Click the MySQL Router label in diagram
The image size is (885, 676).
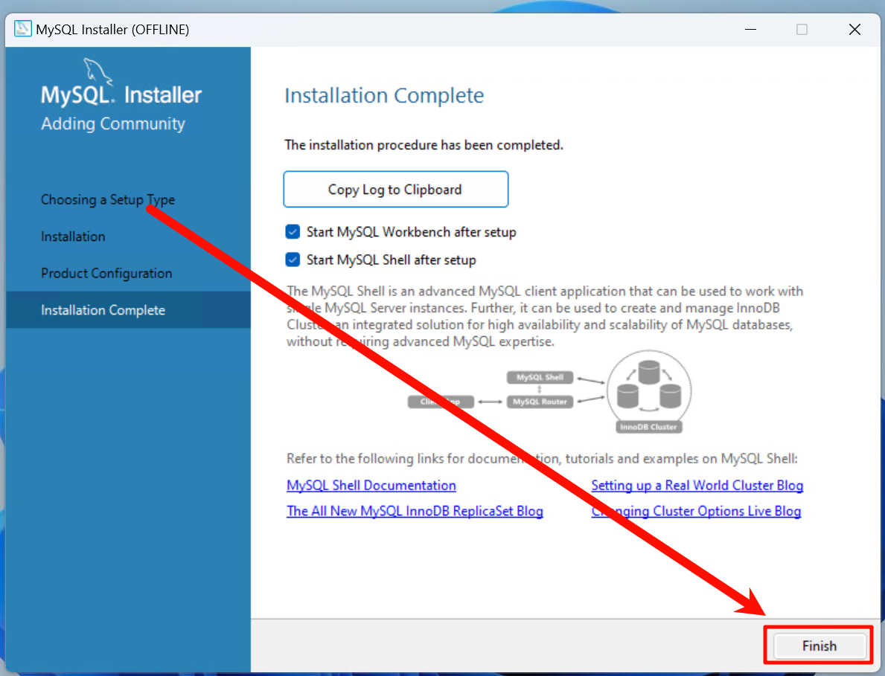540,402
